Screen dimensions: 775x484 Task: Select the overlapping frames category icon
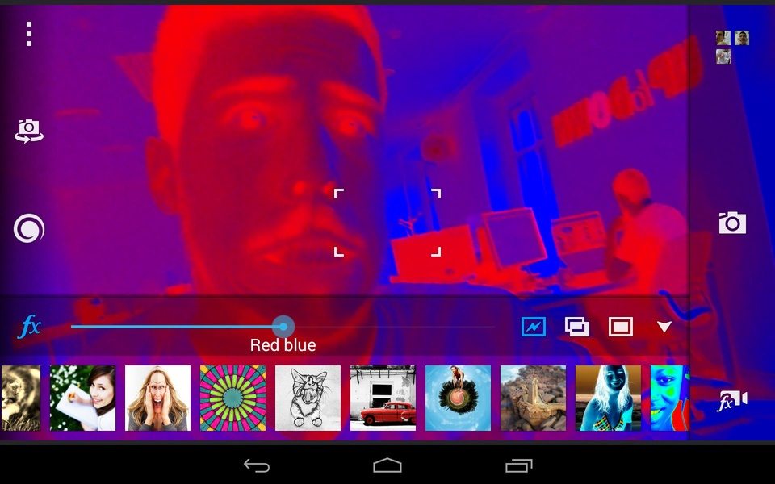[576, 327]
